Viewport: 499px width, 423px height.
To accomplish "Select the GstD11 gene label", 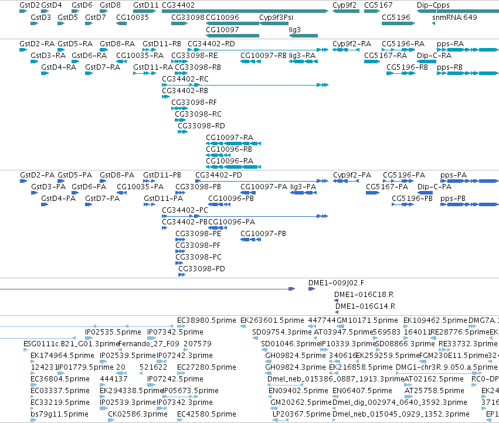I will click(x=146, y=5).
